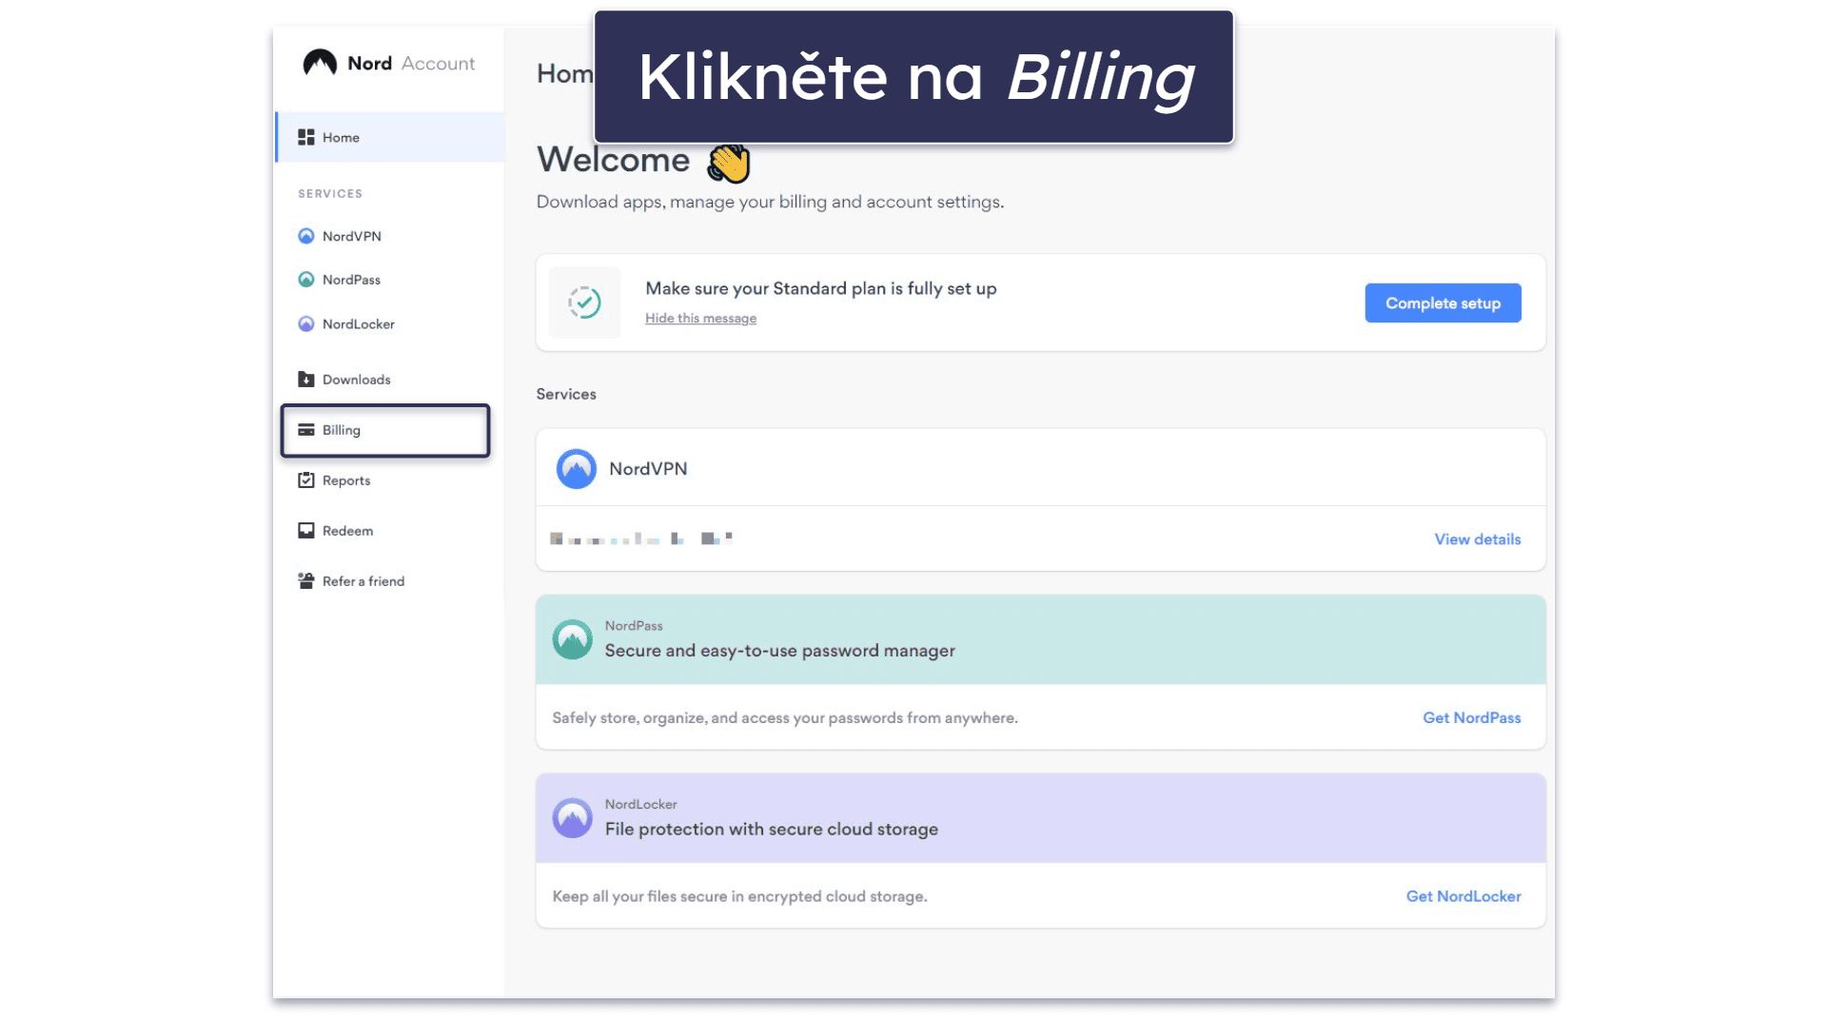Click the Get NordLocker link
Viewport: 1826px width, 1017px height.
coord(1463,896)
